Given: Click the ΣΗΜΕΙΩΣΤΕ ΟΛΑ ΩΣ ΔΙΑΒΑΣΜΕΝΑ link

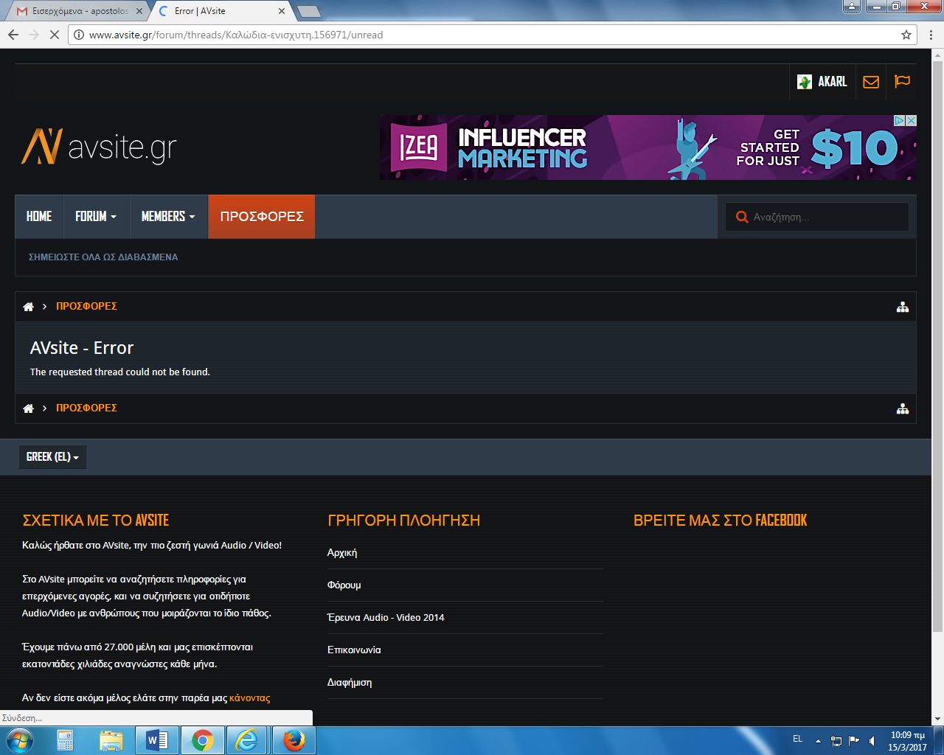Looking at the screenshot, I should click(x=103, y=257).
